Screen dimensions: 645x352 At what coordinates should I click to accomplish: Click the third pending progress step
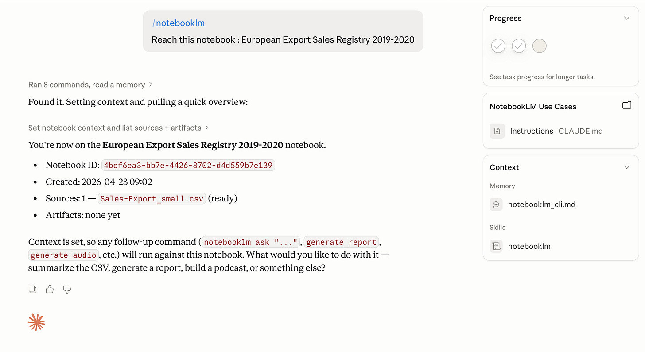coord(539,46)
